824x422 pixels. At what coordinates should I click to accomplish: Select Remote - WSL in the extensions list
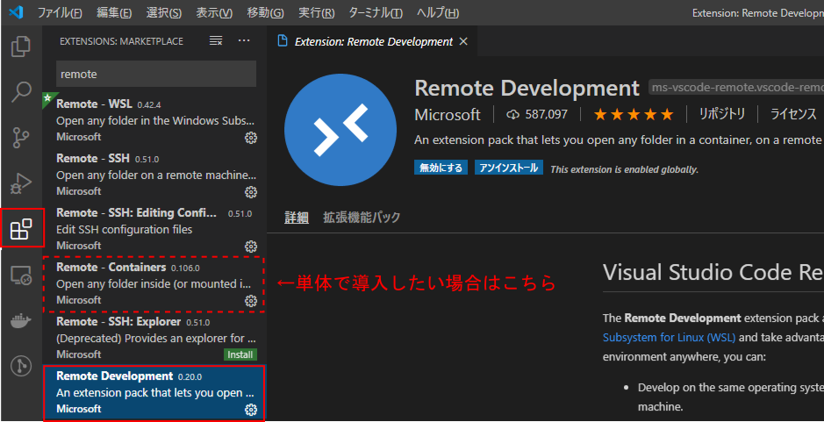(154, 120)
